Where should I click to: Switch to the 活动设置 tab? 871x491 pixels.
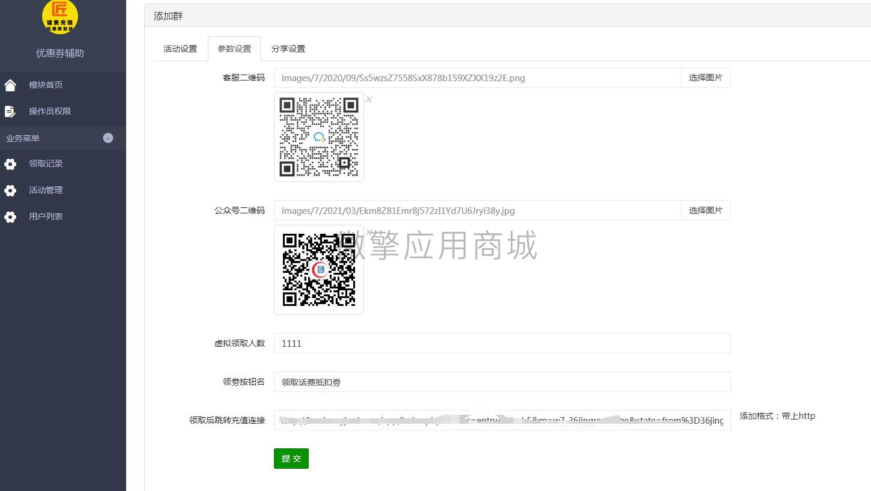tap(180, 49)
